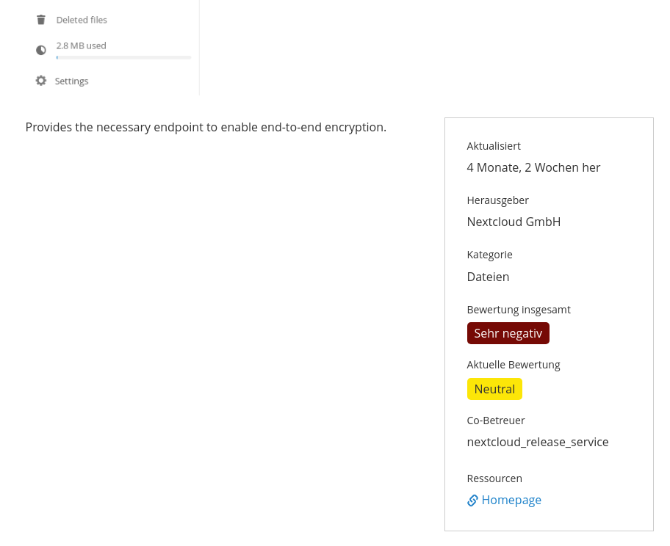The height and width of the screenshot is (546, 670).
Task: Click the storage quota pie icon
Action: click(x=41, y=51)
